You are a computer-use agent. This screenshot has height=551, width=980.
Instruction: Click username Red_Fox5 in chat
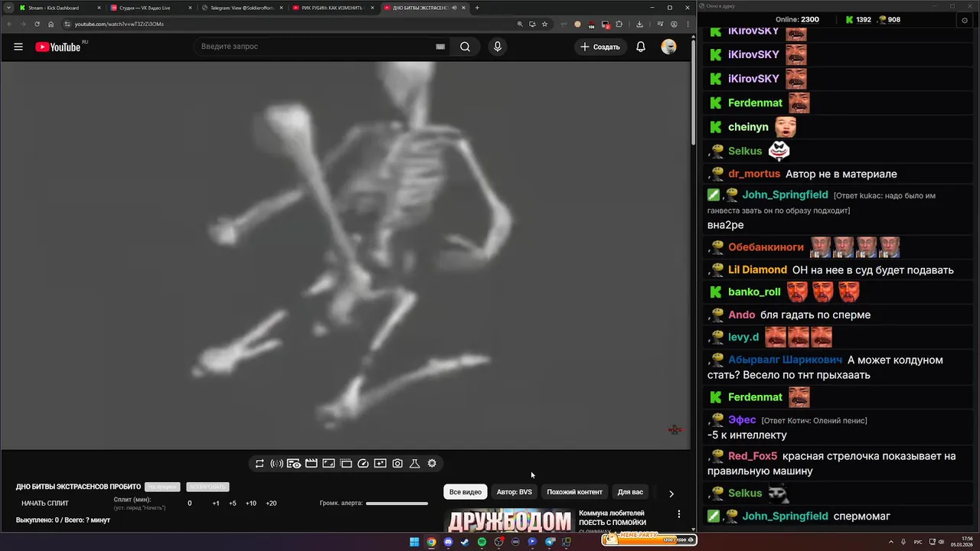pos(753,456)
